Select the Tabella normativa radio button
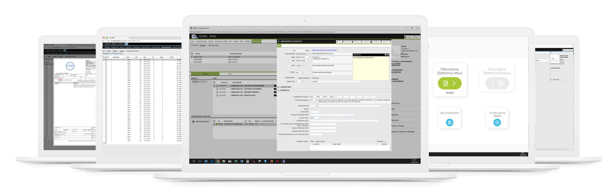 (297, 78)
